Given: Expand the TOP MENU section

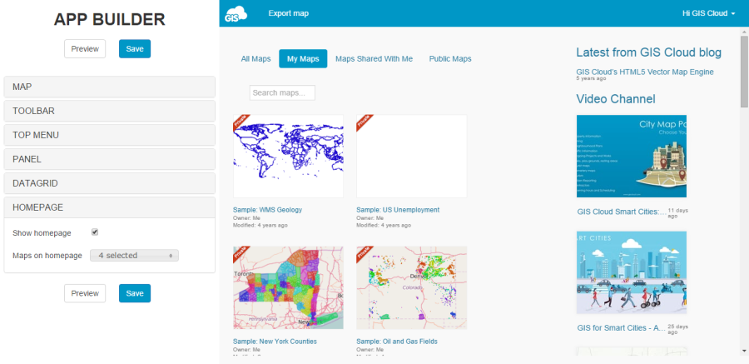Looking at the screenshot, I should coord(109,135).
